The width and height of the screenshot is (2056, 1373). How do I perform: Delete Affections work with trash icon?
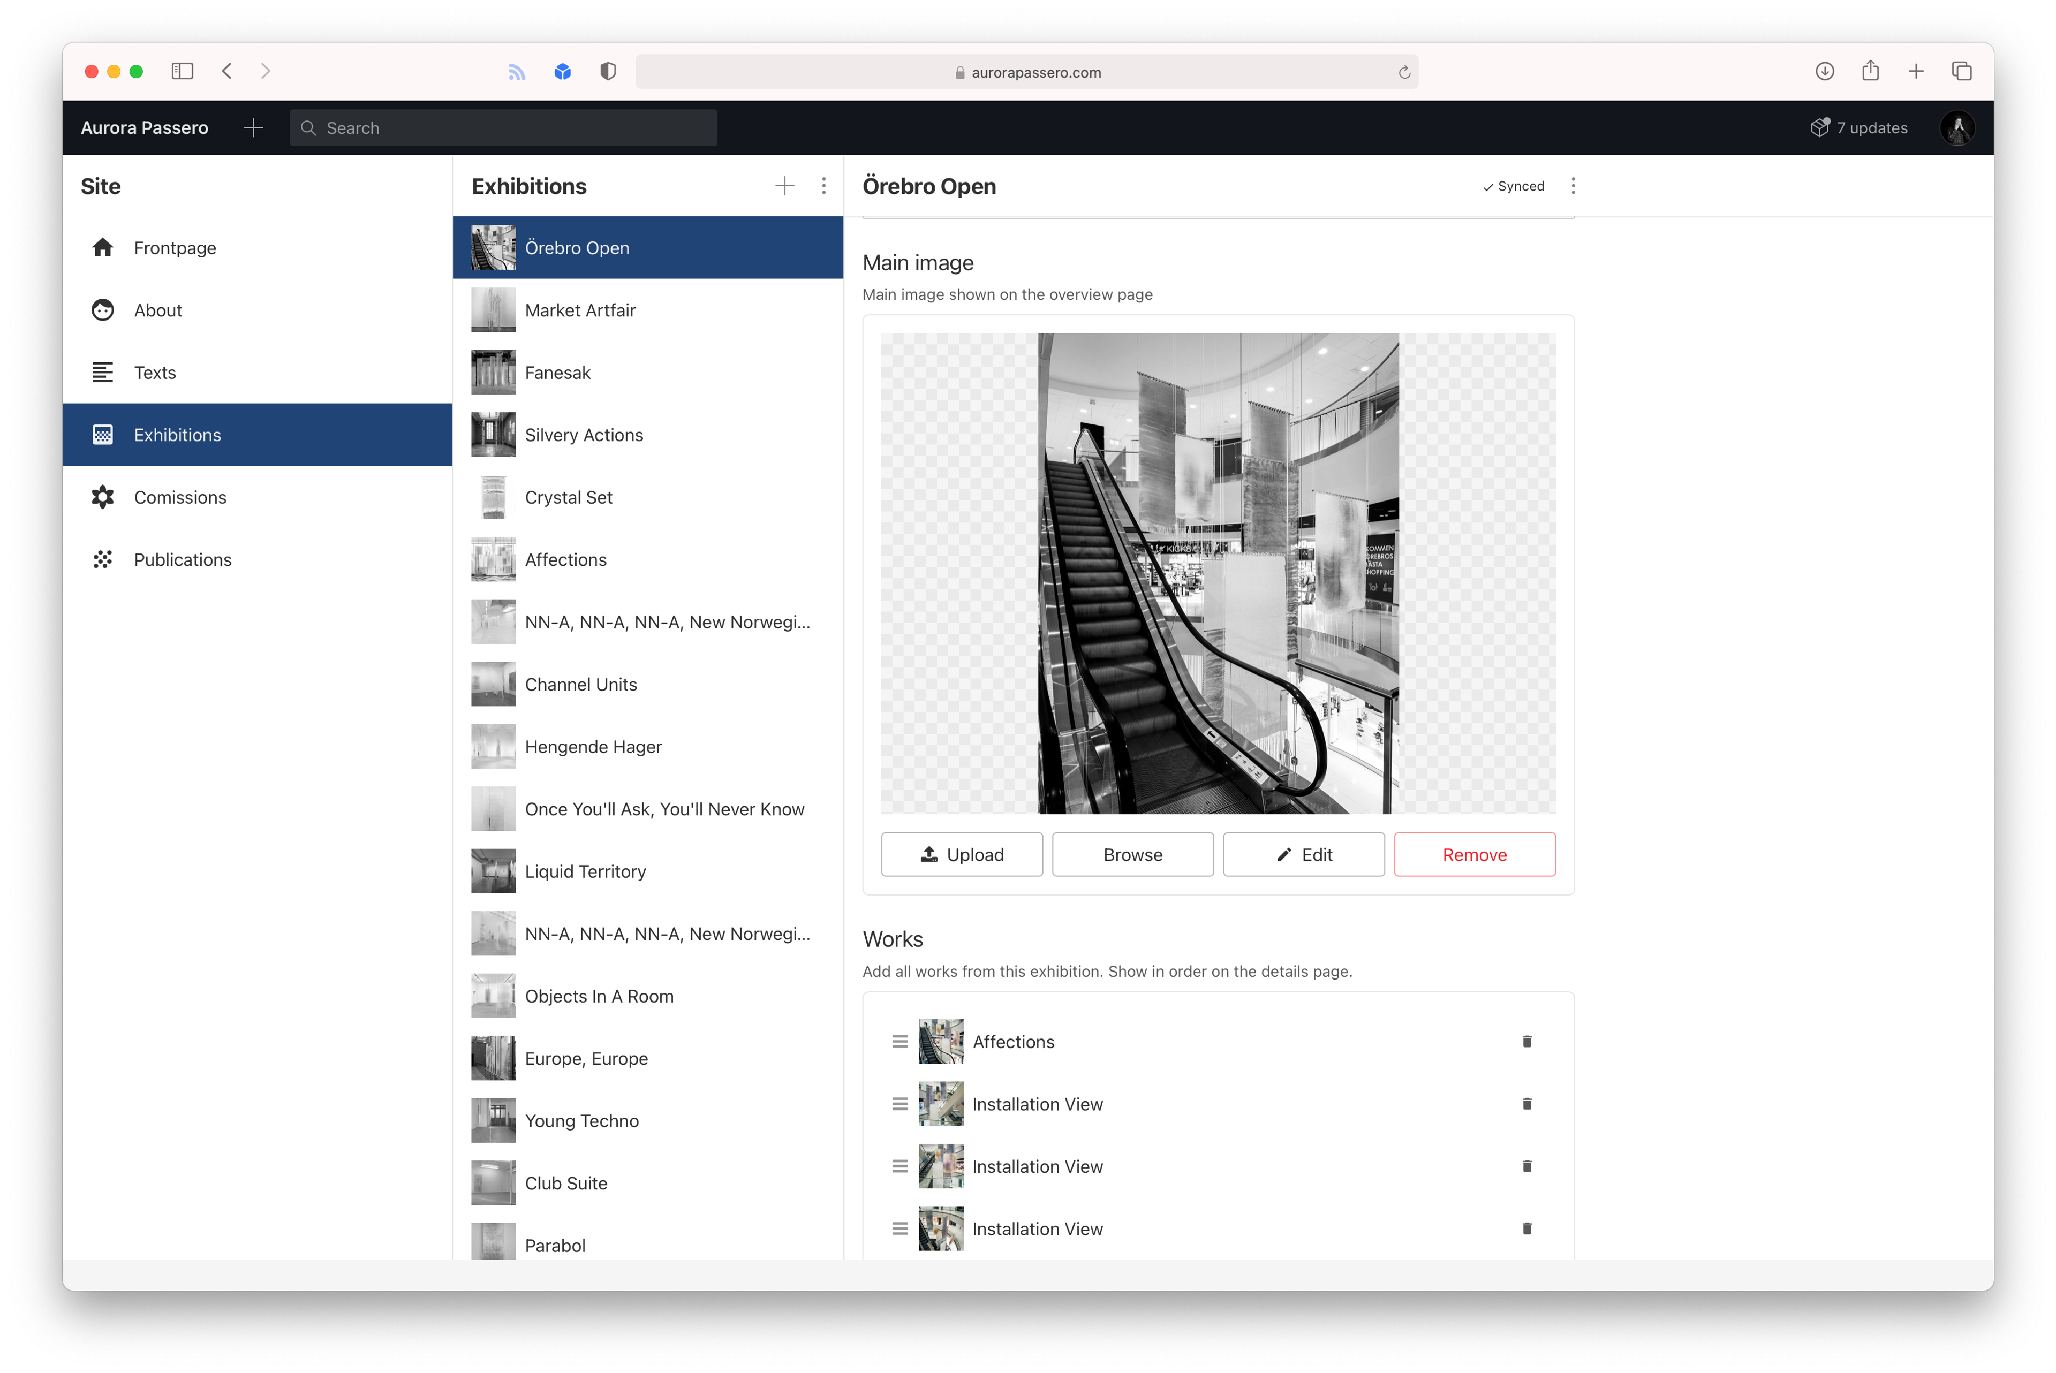pos(1526,1041)
